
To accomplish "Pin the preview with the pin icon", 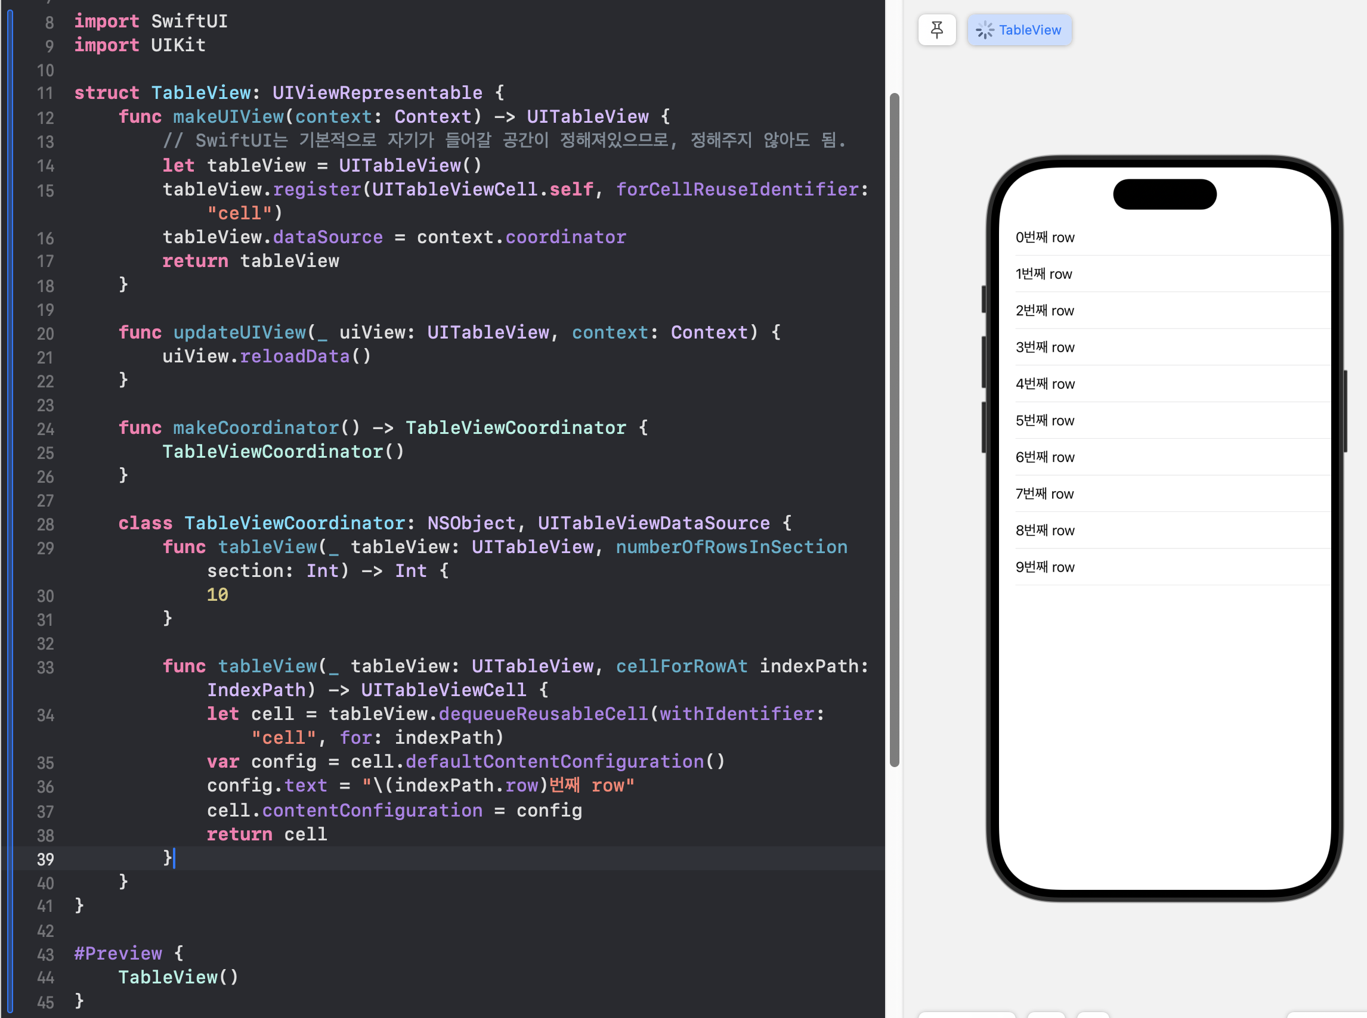I will pos(936,30).
